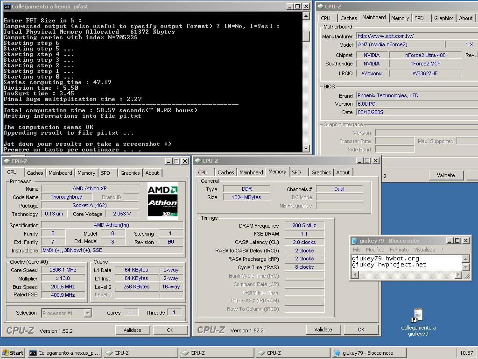This screenshot has width=478, height=359.
Task: Click the 10.57 clock in system tray
Action: point(466,353)
